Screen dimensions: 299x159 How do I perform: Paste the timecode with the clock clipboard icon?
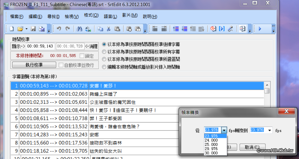(x=129, y=29)
